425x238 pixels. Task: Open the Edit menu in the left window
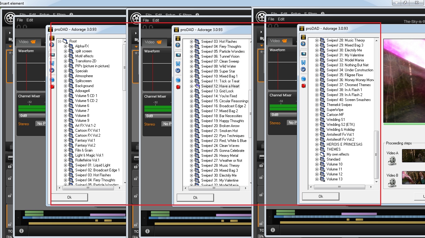pos(30,20)
